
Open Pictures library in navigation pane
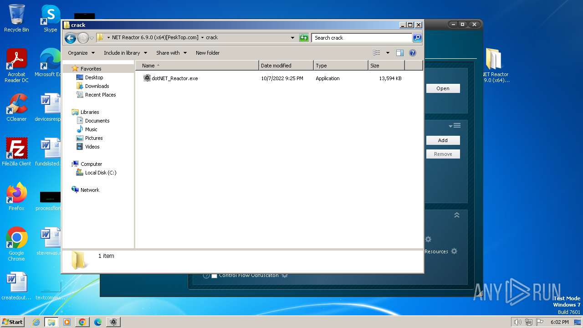pos(93,138)
